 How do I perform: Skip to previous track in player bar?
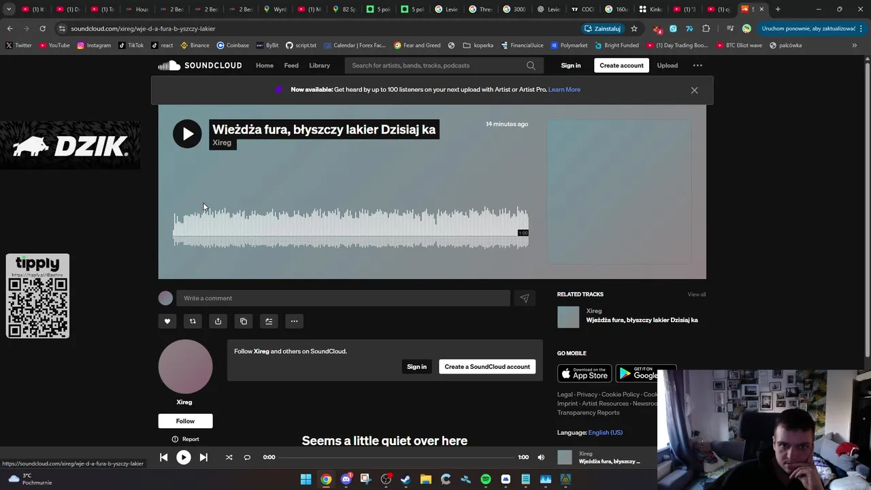[163, 457]
